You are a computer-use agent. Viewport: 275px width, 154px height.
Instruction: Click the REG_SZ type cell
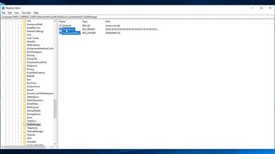coord(86,26)
